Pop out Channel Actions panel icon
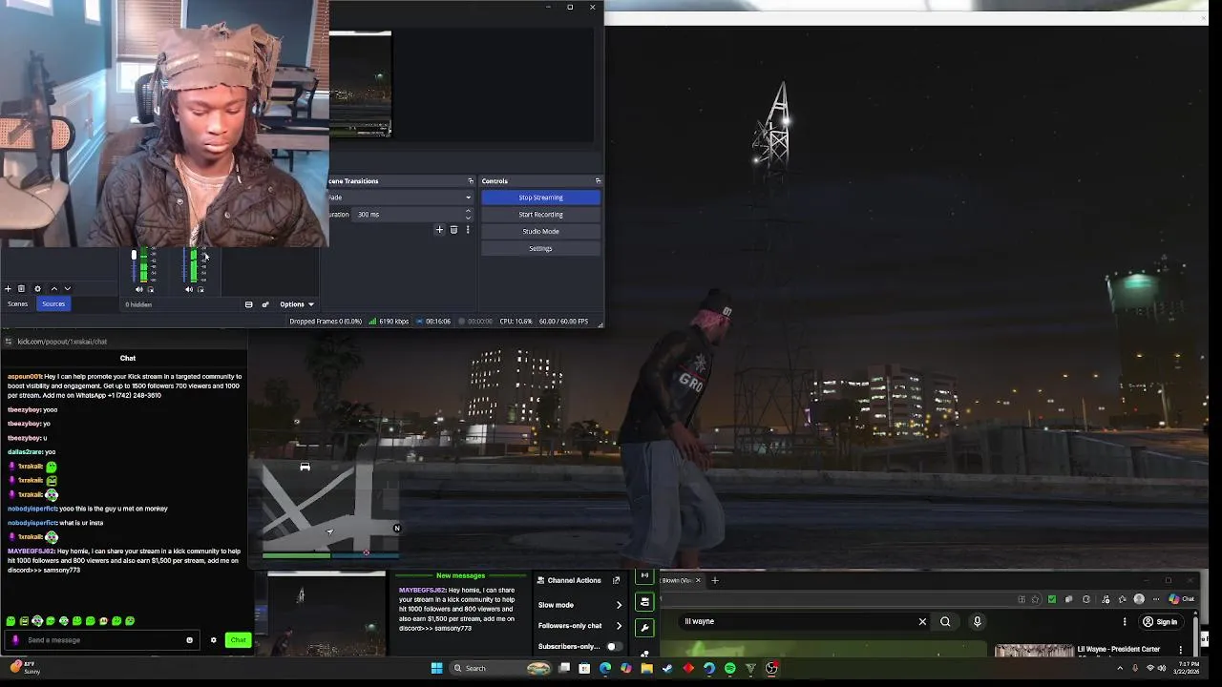The image size is (1222, 687). pyautogui.click(x=616, y=580)
